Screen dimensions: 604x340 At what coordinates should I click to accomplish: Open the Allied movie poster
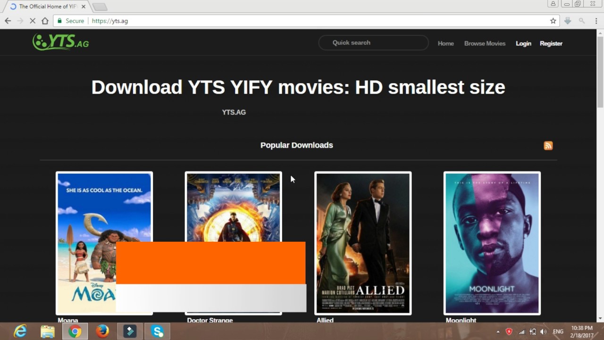[363, 243]
